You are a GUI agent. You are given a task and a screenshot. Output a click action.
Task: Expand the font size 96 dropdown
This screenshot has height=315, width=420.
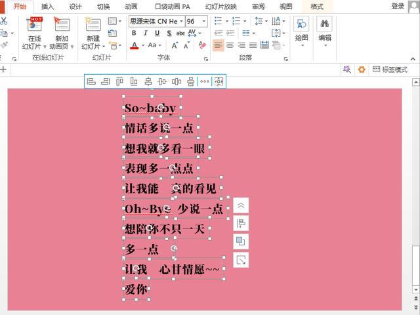(204, 21)
